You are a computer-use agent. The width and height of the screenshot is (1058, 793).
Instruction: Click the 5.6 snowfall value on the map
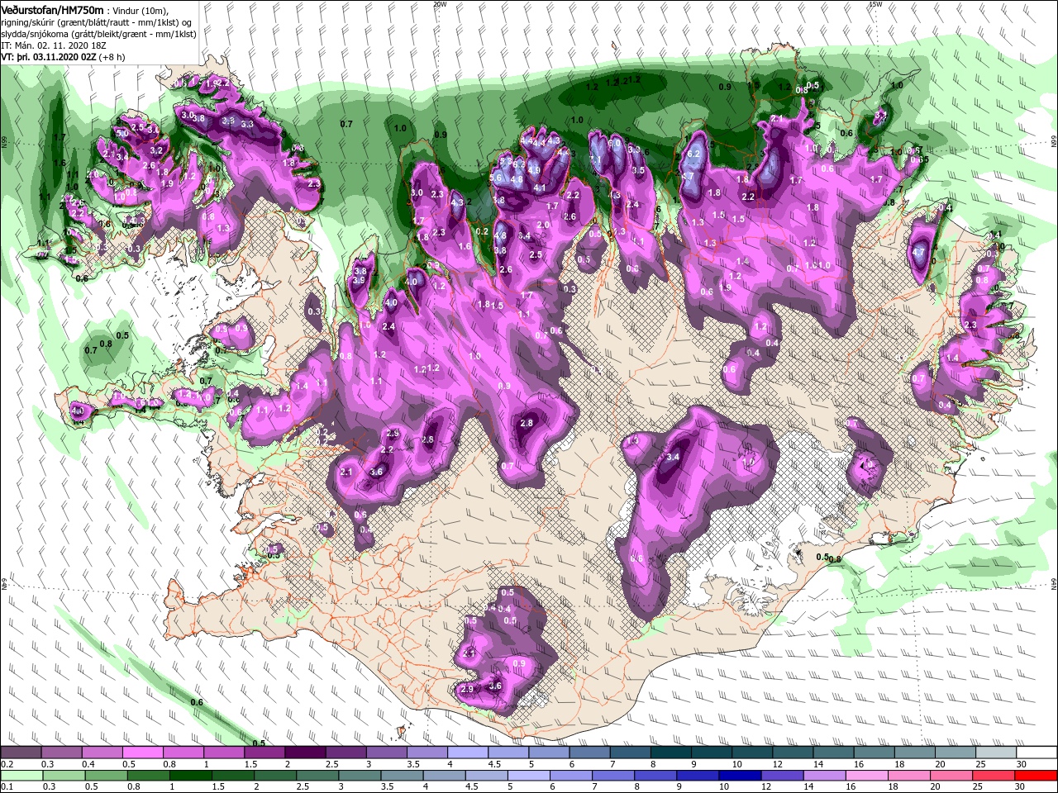click(x=496, y=178)
